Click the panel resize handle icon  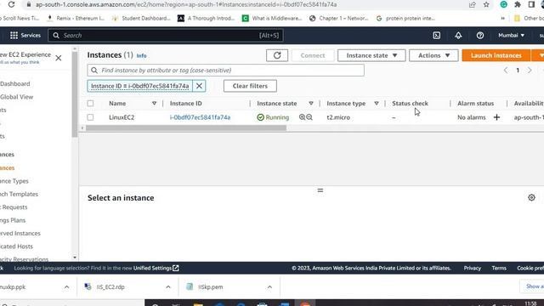pos(320,190)
